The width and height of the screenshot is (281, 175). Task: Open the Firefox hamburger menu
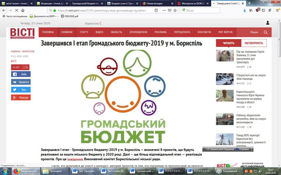[278, 10]
